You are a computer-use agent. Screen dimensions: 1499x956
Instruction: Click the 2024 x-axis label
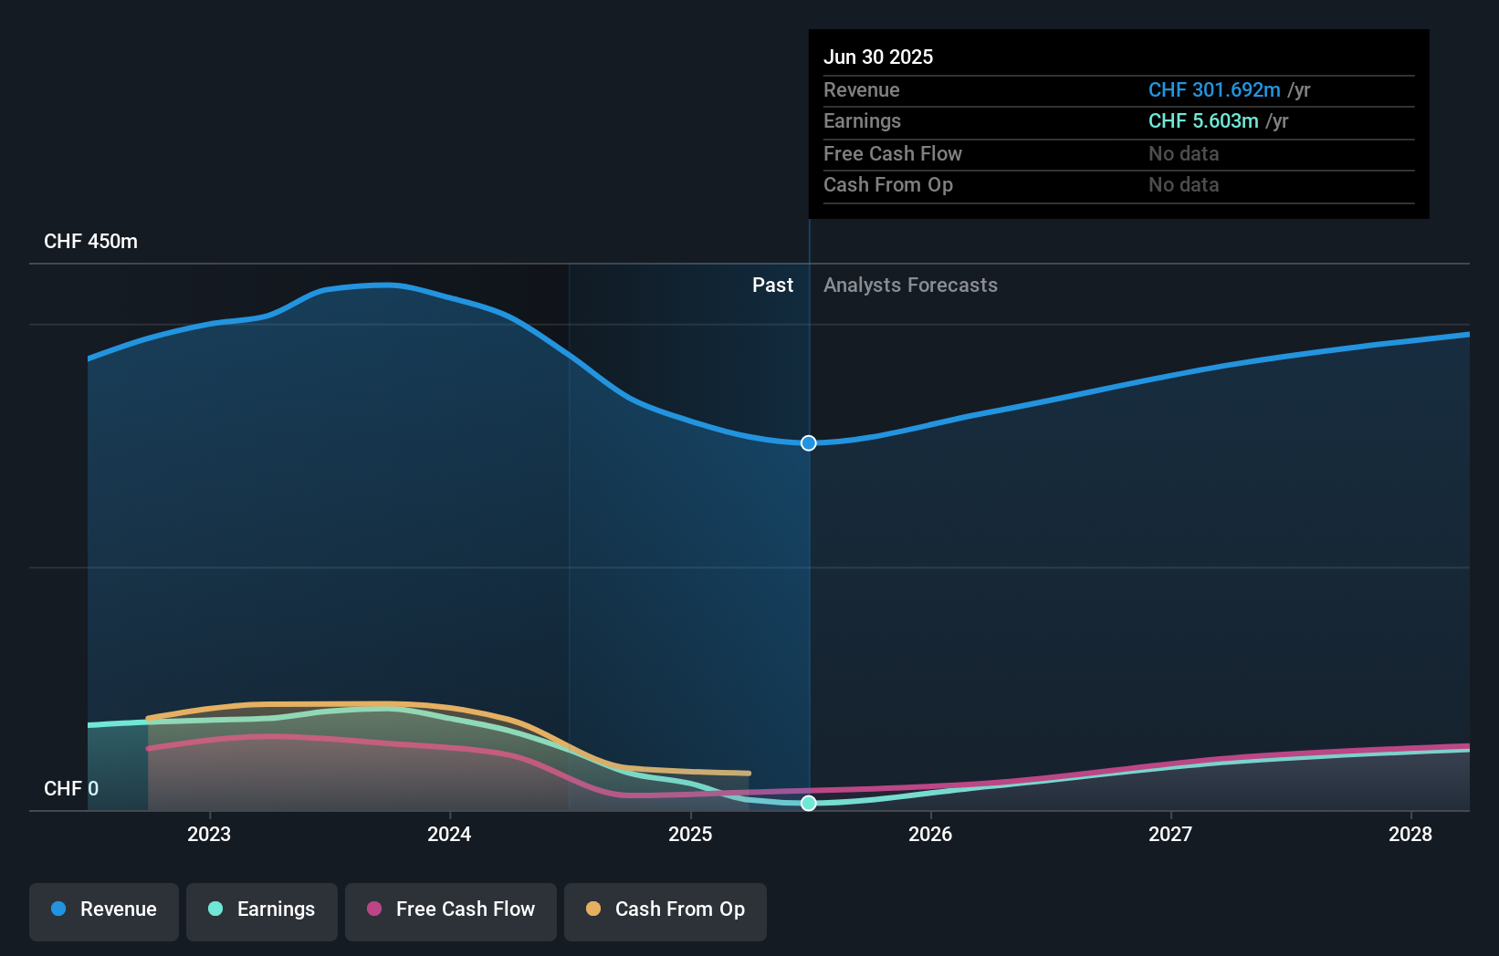(449, 834)
